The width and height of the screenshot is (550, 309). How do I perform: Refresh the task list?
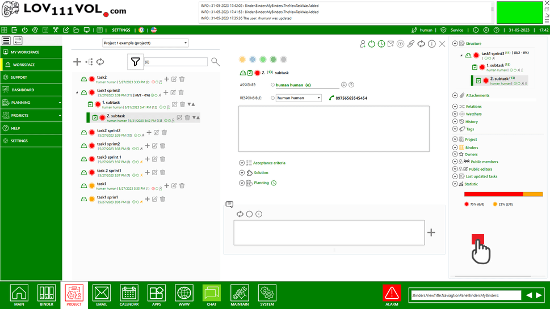pyautogui.click(x=100, y=62)
